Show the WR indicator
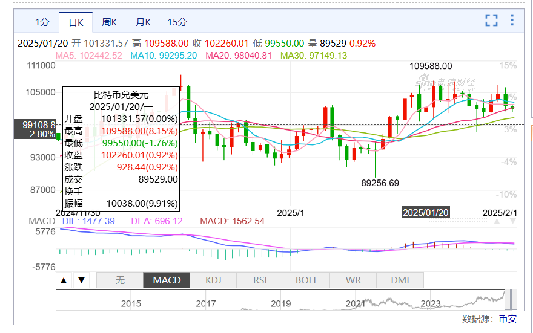The image size is (533, 333). point(353,280)
